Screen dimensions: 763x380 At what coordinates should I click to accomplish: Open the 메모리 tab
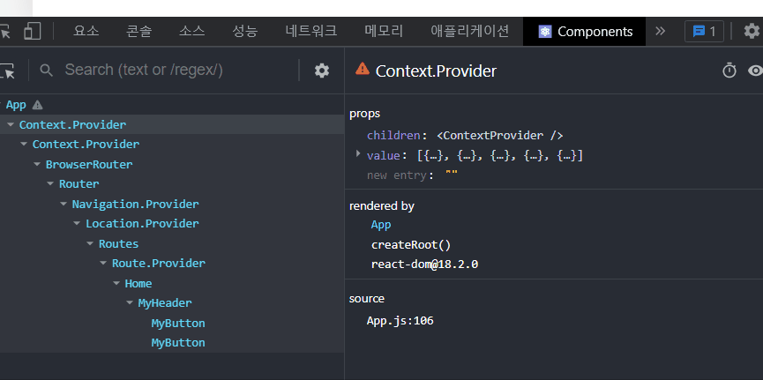[x=384, y=32]
